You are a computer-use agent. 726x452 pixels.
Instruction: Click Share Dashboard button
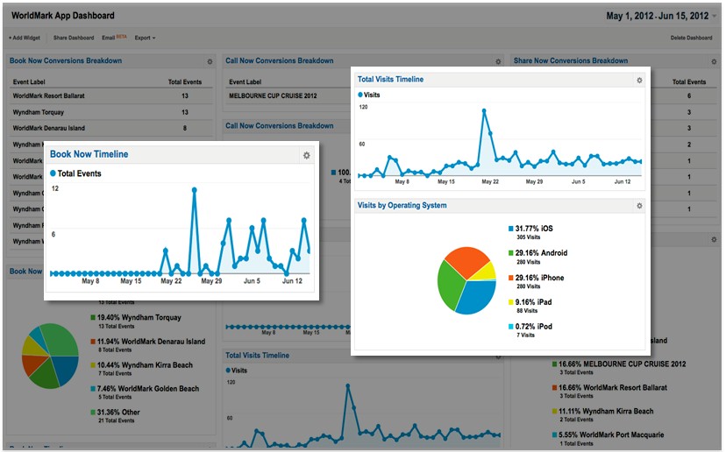(x=74, y=38)
